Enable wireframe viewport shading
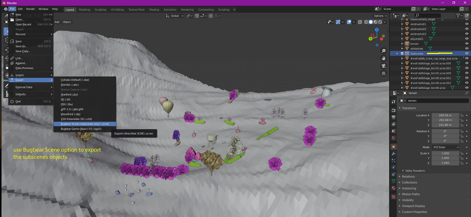471x217 pixels. pos(366,22)
